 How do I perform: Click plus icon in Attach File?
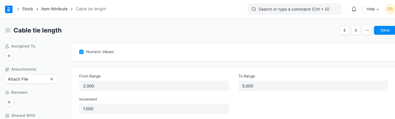[52, 79]
